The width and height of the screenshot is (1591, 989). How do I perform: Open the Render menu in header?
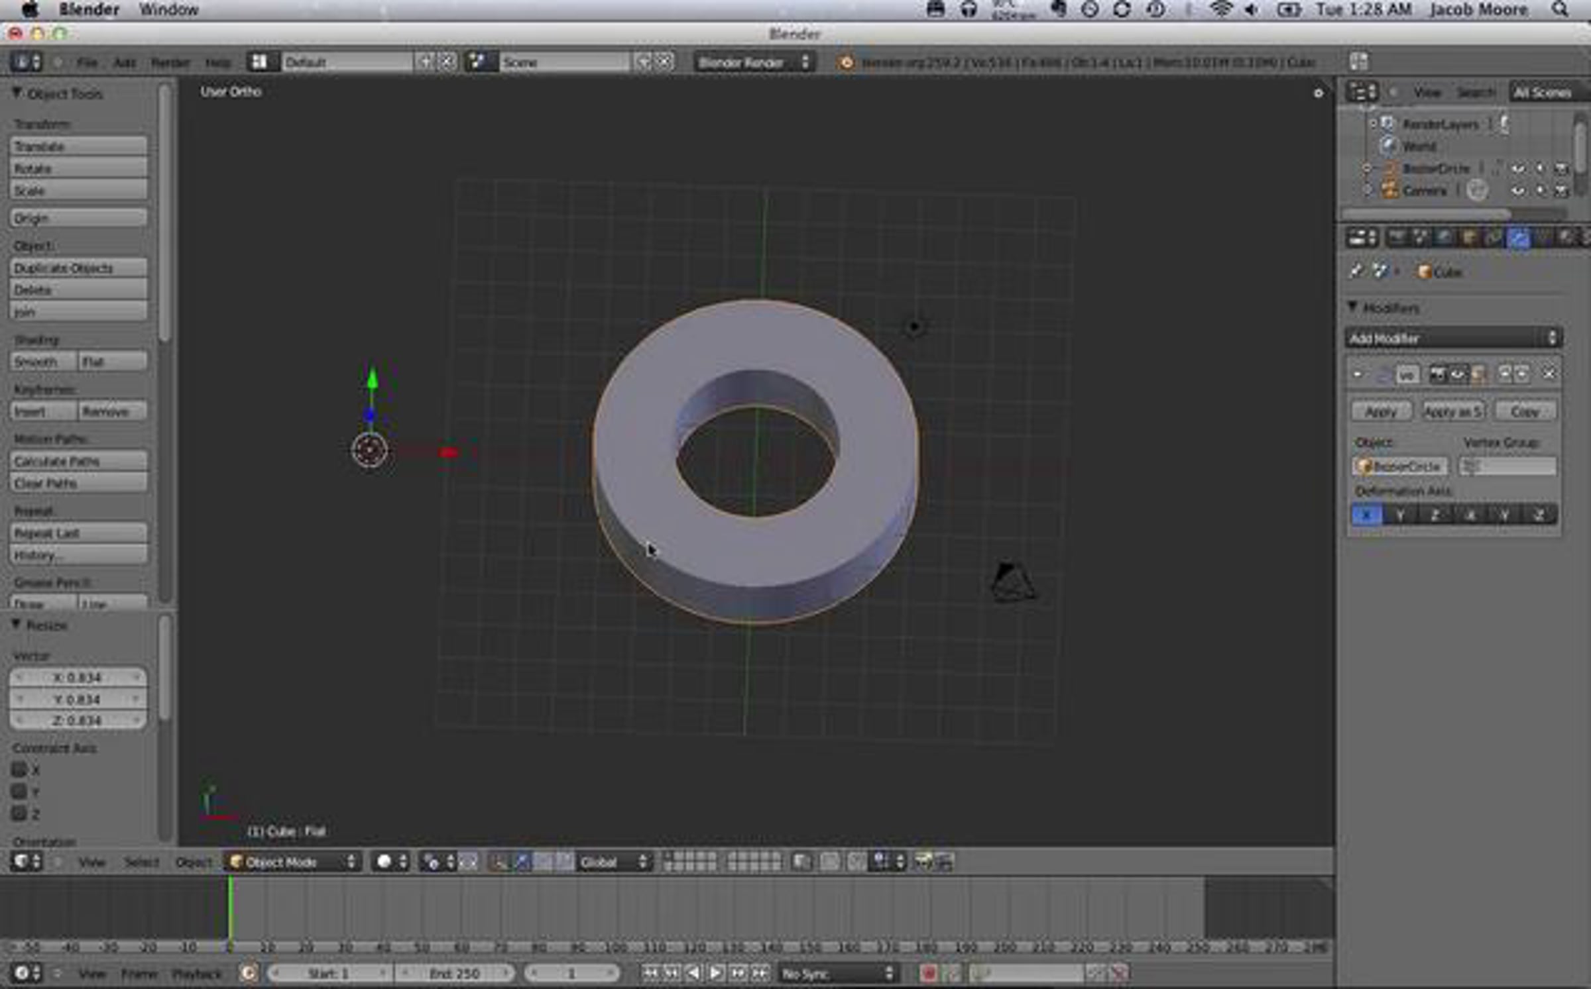[170, 63]
